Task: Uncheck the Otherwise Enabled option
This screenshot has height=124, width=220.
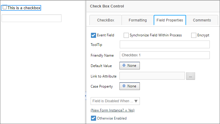Action: [x=93, y=118]
